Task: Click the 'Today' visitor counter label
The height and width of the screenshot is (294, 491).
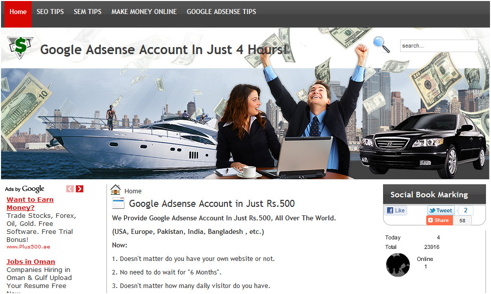Action: click(393, 237)
